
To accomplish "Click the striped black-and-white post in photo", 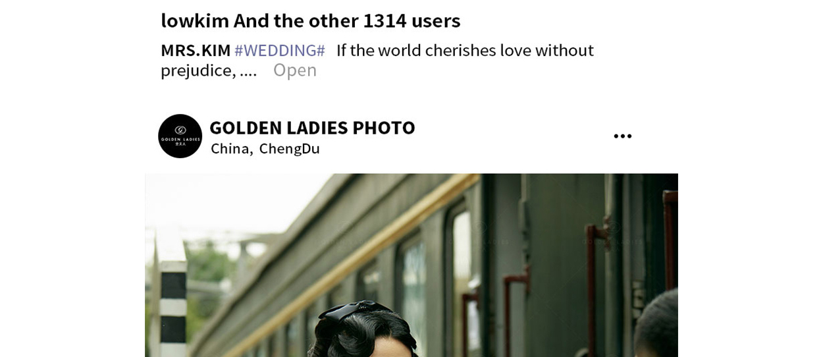I will [173, 308].
